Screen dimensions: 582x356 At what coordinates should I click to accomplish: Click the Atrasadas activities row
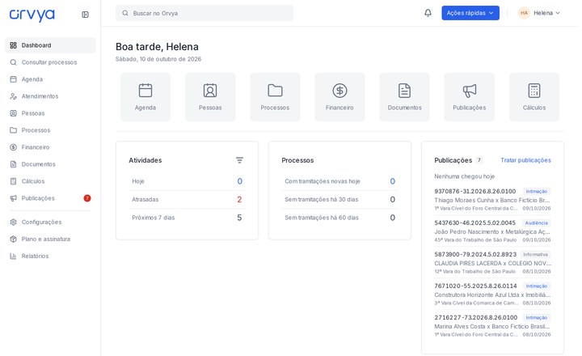(x=187, y=200)
